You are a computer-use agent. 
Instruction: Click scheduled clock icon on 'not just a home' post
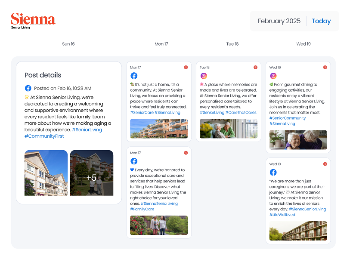pos(186,68)
